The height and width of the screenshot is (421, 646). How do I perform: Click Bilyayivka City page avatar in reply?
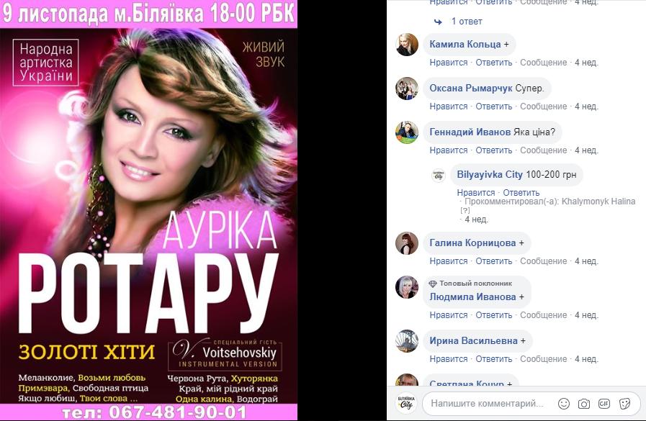[439, 176]
